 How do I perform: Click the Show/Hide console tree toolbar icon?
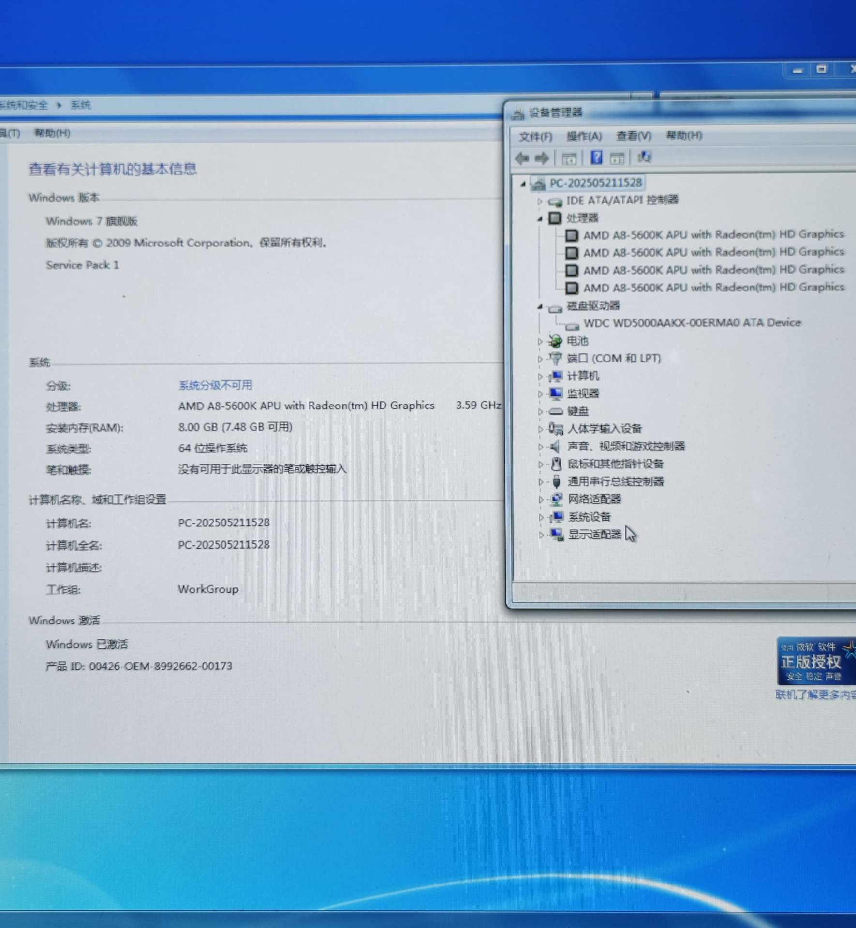point(569,158)
